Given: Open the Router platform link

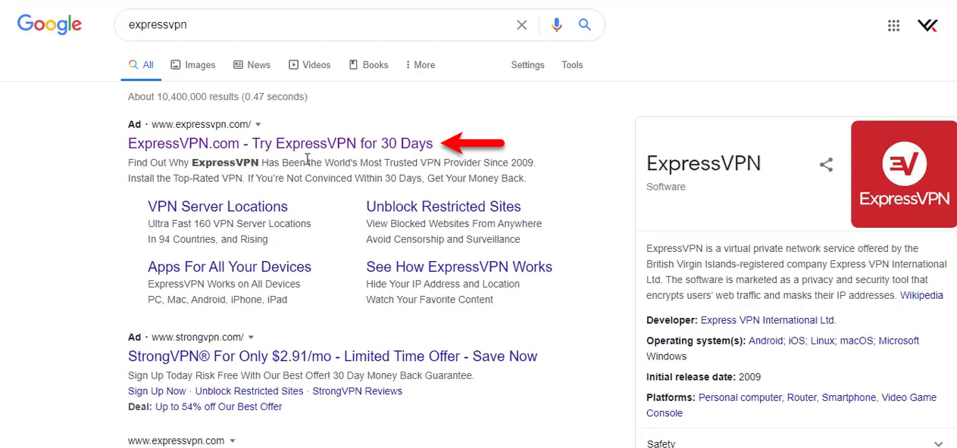Looking at the screenshot, I should click(x=802, y=398).
